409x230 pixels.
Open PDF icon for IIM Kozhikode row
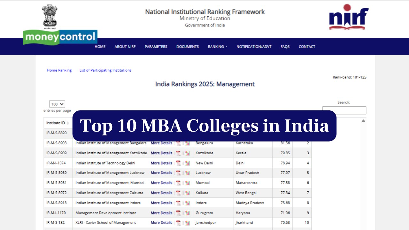point(178,153)
